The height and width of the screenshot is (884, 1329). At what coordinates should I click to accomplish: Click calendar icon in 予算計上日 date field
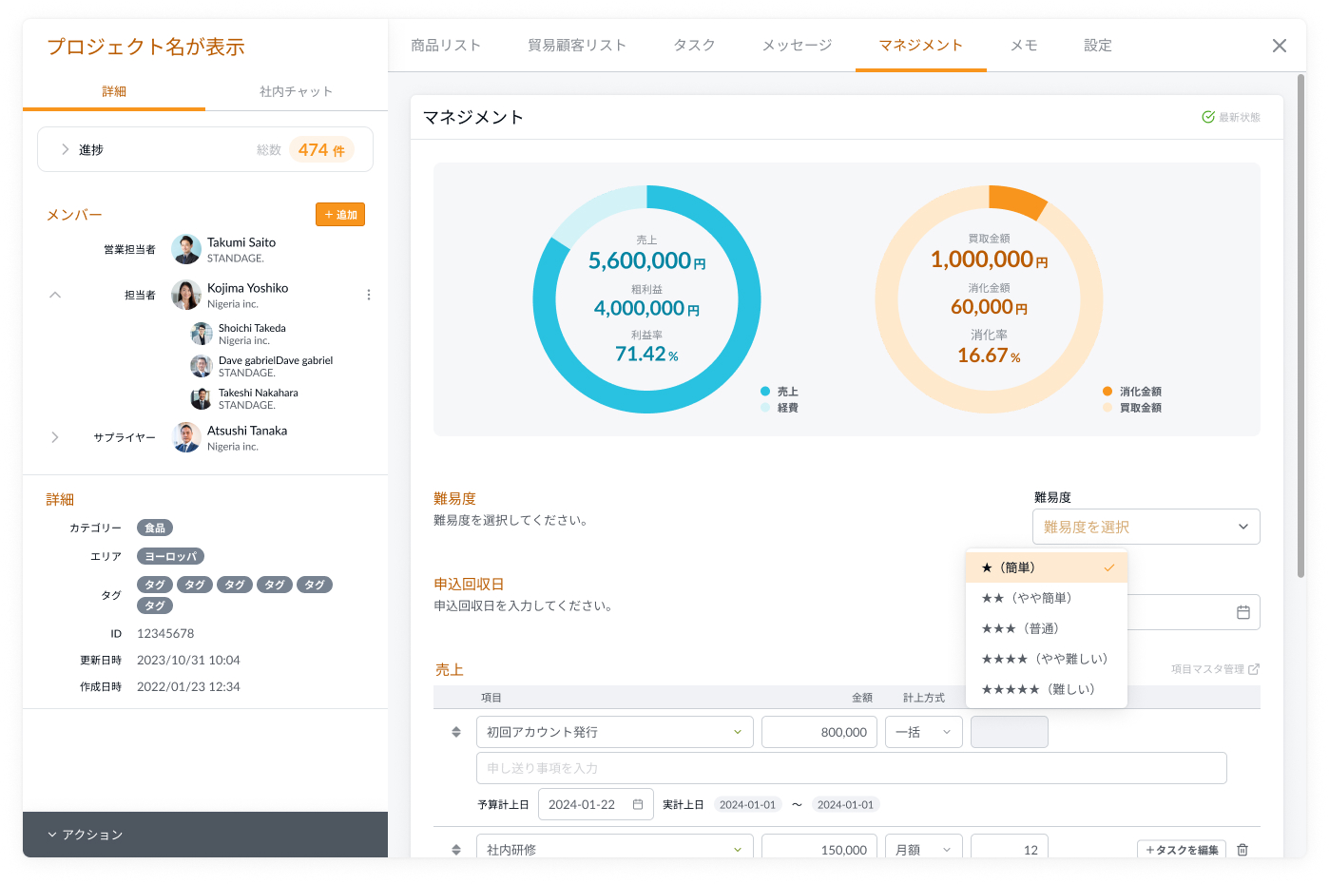tap(638, 804)
